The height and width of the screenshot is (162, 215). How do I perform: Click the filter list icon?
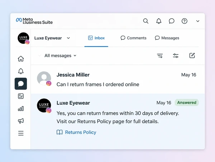160,56
